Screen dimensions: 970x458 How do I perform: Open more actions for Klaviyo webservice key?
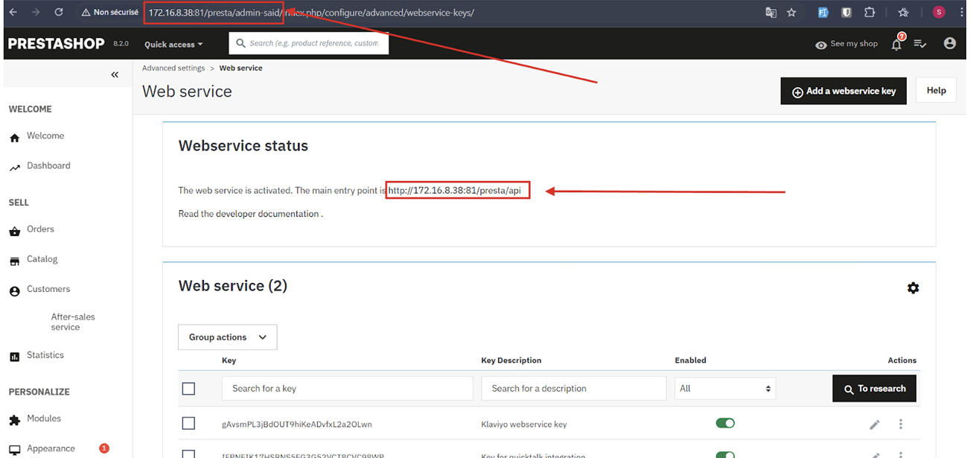click(901, 424)
